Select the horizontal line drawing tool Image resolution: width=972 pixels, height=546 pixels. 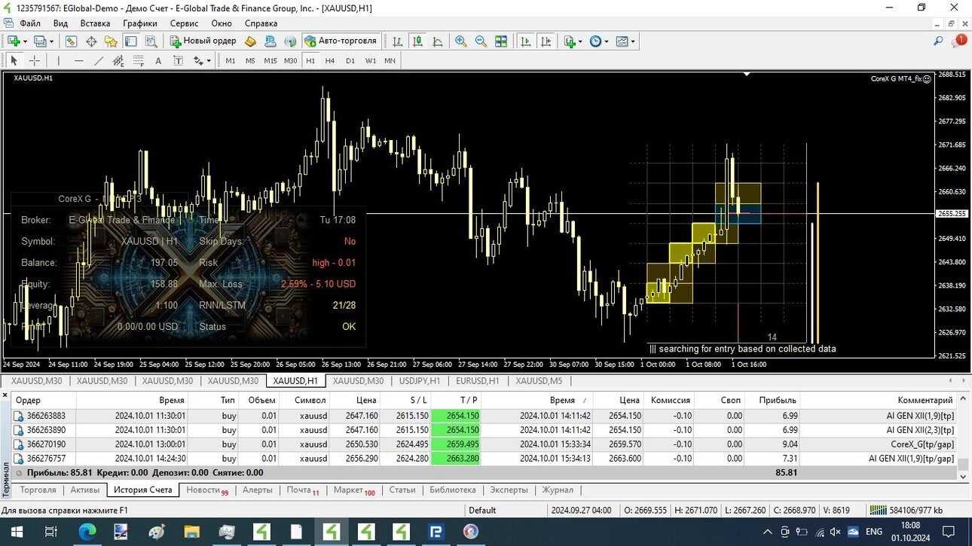click(79, 61)
